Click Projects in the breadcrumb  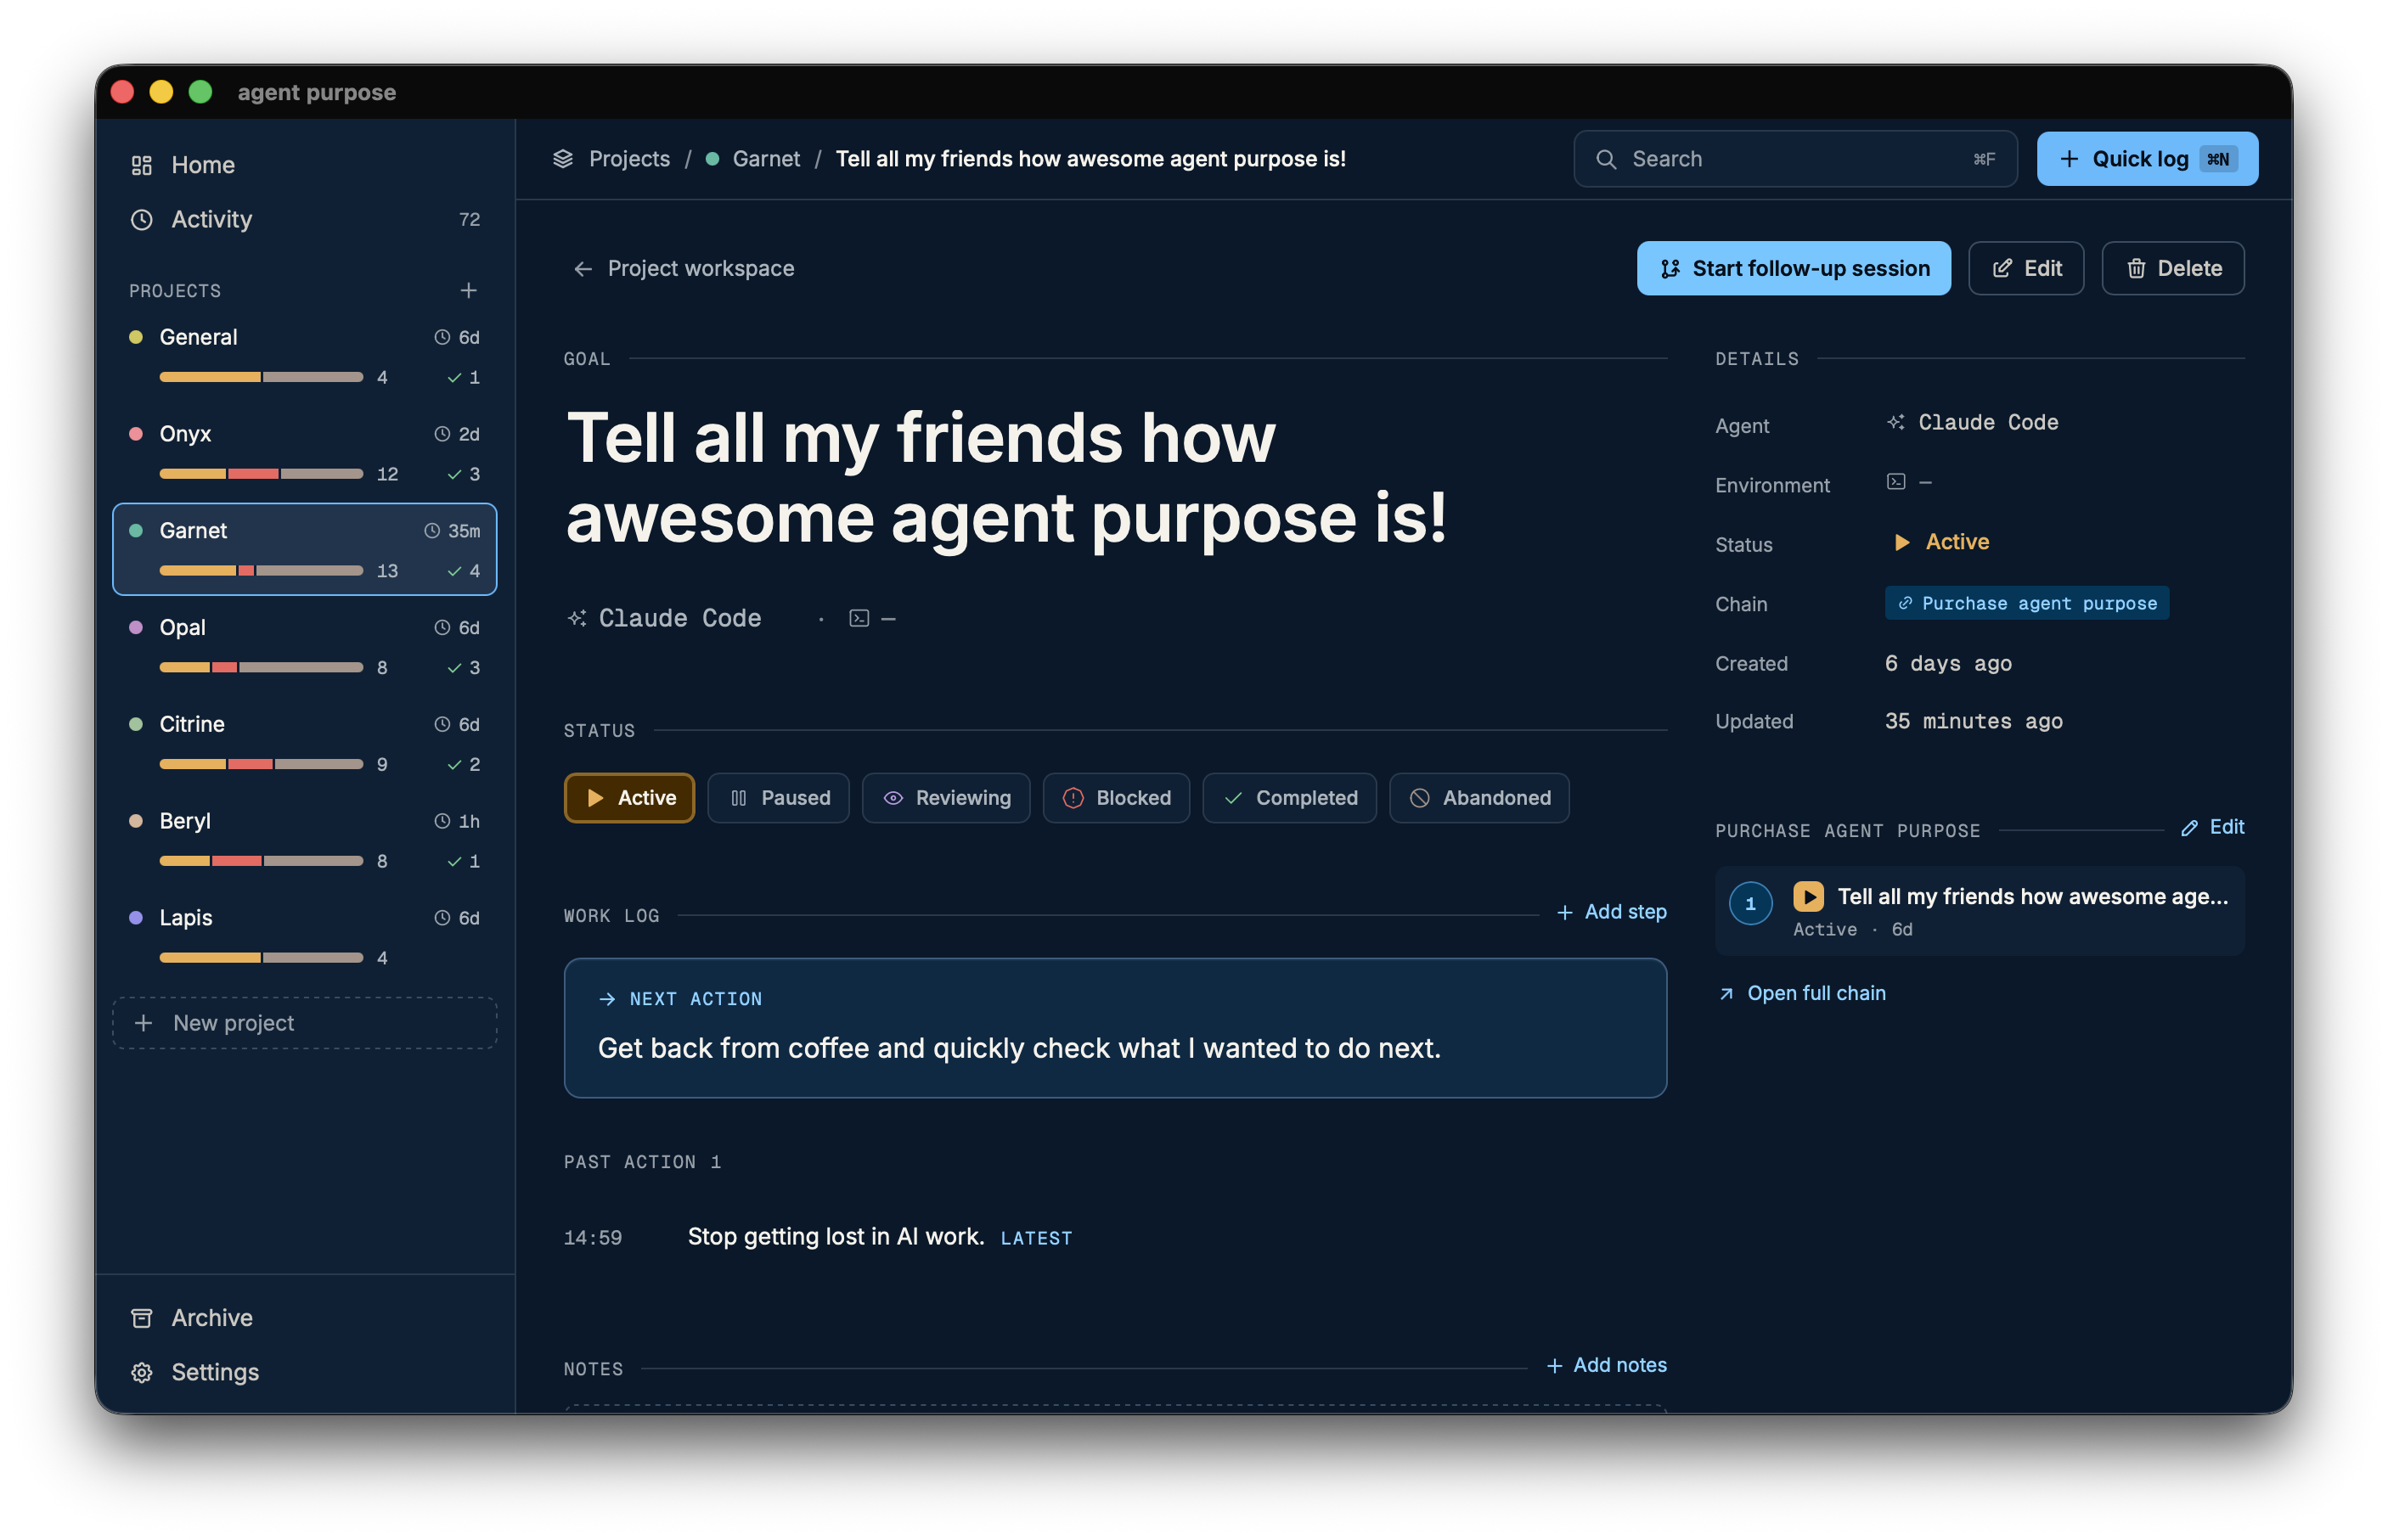coord(629,159)
